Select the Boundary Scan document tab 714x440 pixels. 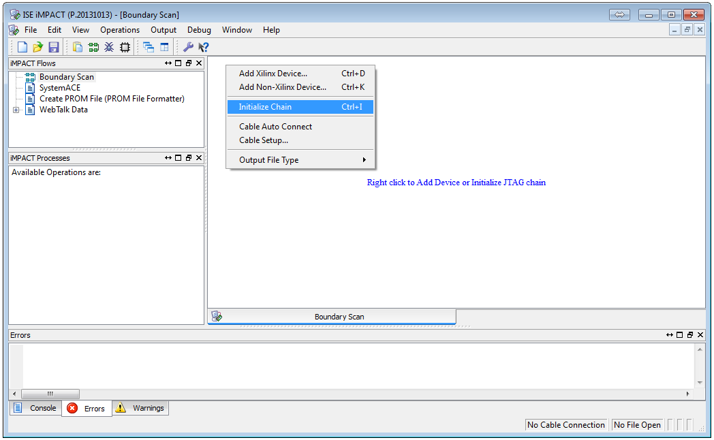point(332,317)
